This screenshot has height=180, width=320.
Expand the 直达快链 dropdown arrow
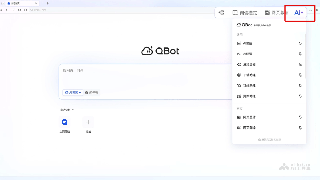[73, 110]
